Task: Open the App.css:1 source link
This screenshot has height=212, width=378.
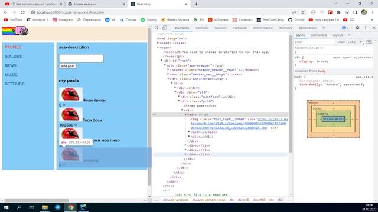Action: (x=364, y=77)
